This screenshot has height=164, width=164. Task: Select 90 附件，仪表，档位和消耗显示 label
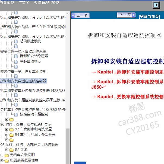point(26,124)
